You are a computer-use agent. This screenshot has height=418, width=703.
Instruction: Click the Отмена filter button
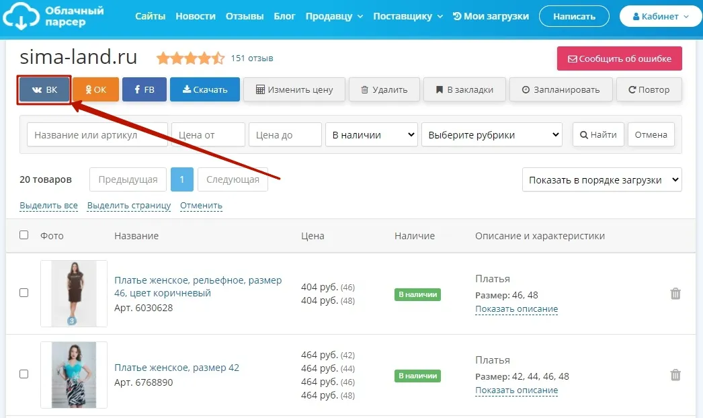point(651,134)
